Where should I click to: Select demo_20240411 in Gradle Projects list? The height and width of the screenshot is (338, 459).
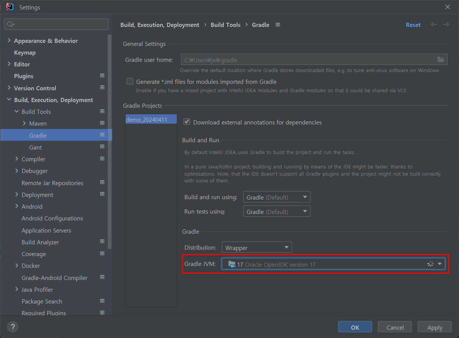(151, 119)
